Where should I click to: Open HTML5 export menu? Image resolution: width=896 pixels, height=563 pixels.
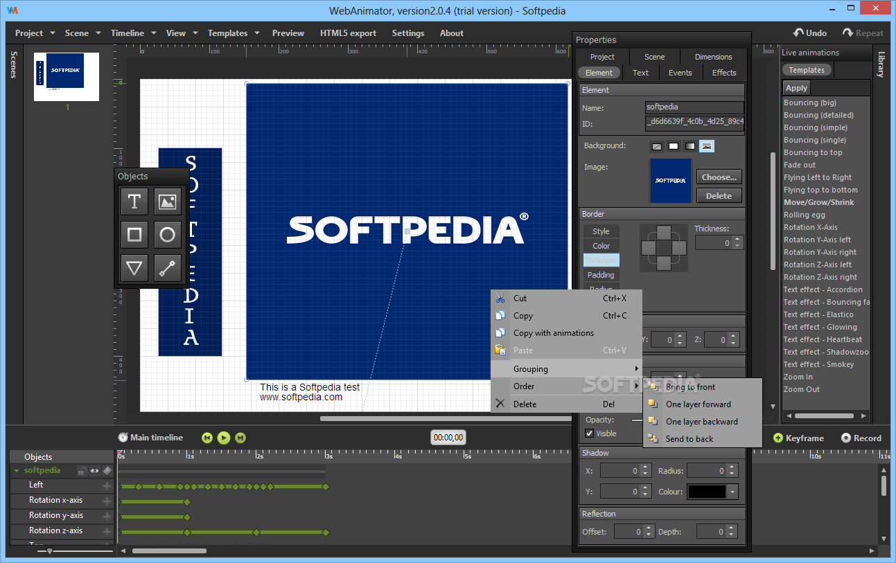(x=349, y=33)
